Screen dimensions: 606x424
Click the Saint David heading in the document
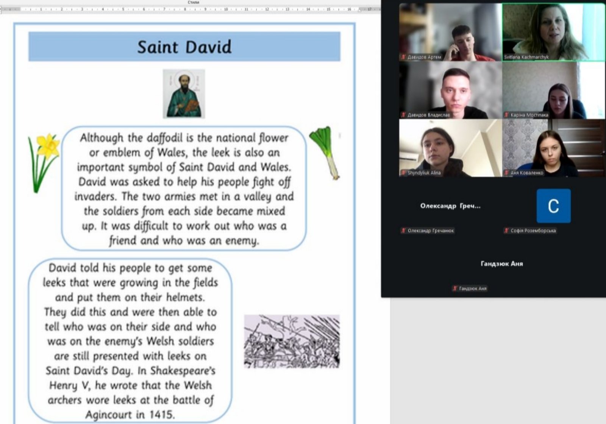click(184, 47)
